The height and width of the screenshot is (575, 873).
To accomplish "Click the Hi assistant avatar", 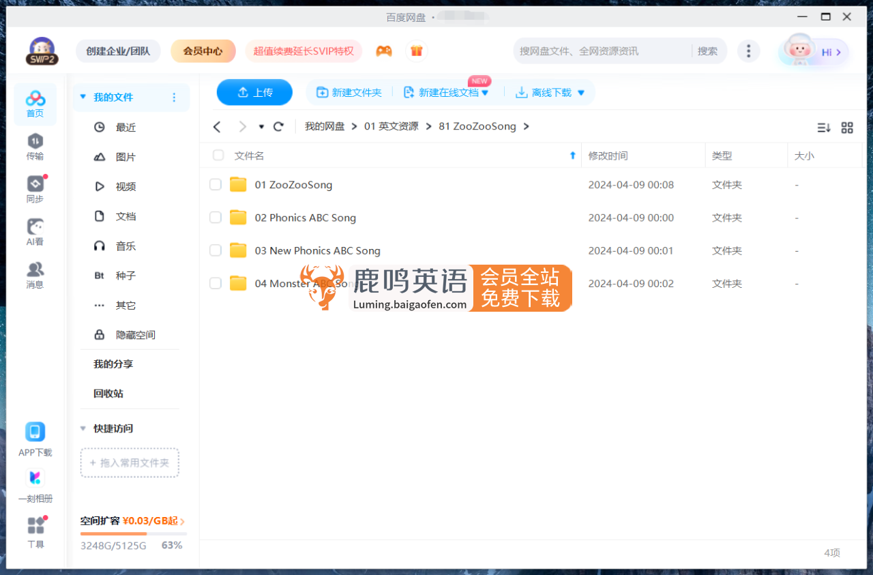I will tap(799, 51).
